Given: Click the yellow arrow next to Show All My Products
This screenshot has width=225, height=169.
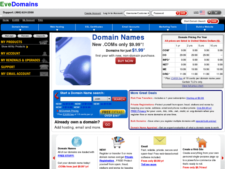Looking at the screenshot, I should tap(27, 47).
